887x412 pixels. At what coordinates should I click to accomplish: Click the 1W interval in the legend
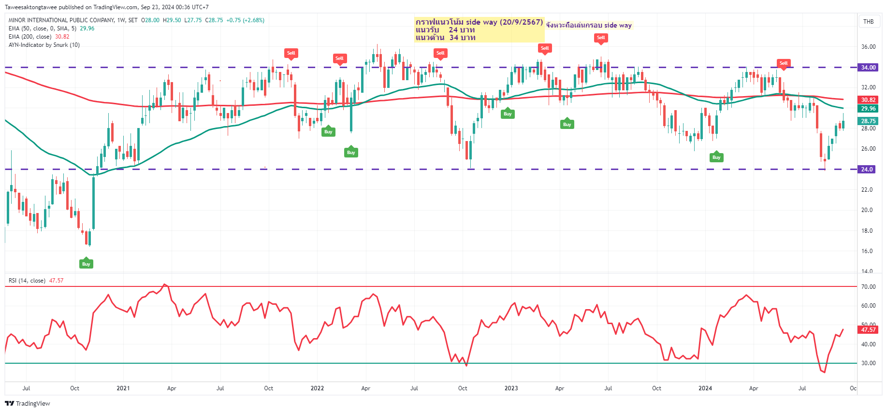[x=121, y=20]
